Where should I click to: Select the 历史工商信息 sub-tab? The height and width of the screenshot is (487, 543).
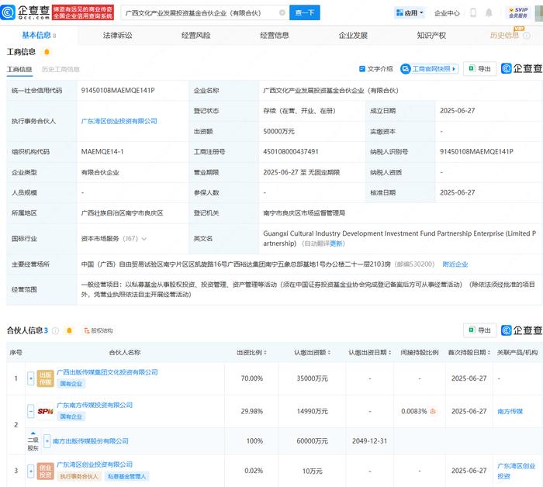[x=61, y=69]
